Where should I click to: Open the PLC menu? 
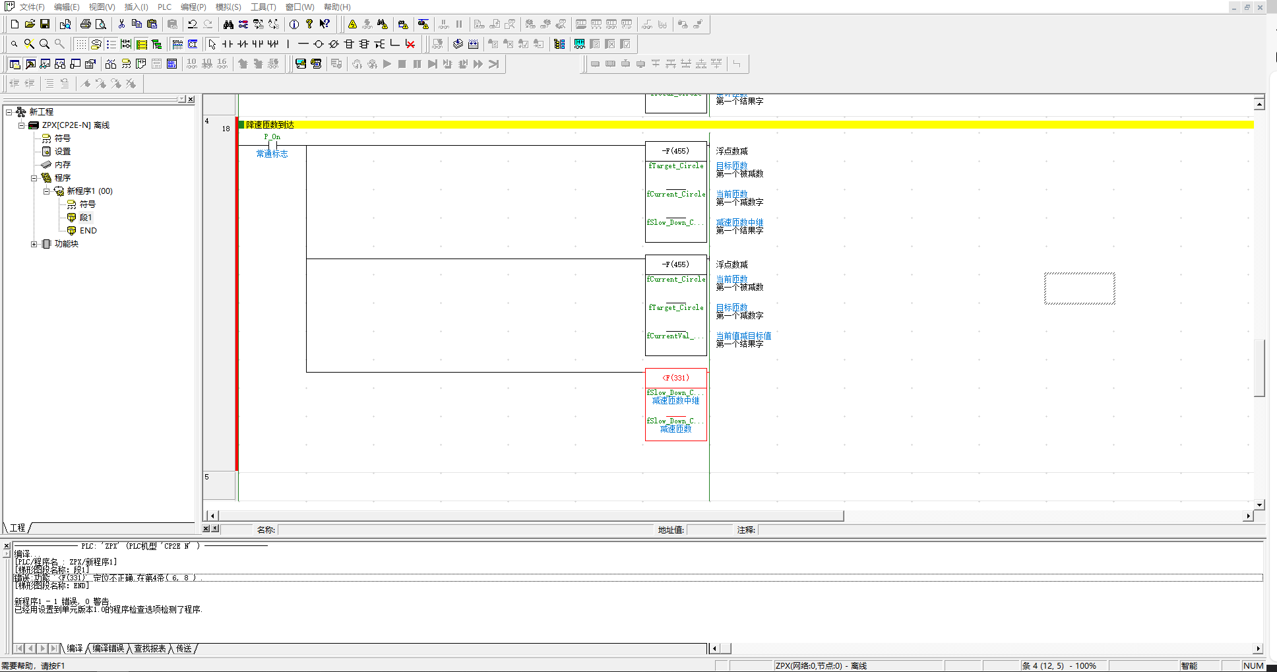[164, 7]
